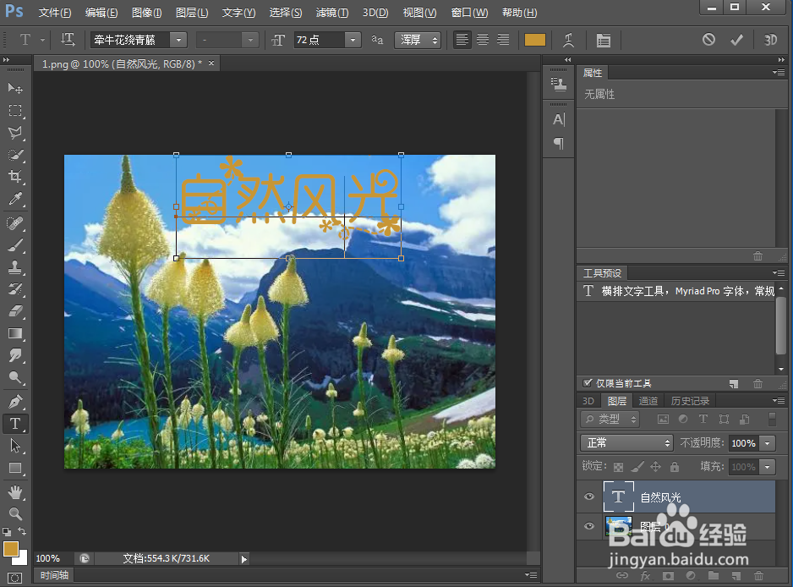Select the Path Selection tool

point(15,446)
